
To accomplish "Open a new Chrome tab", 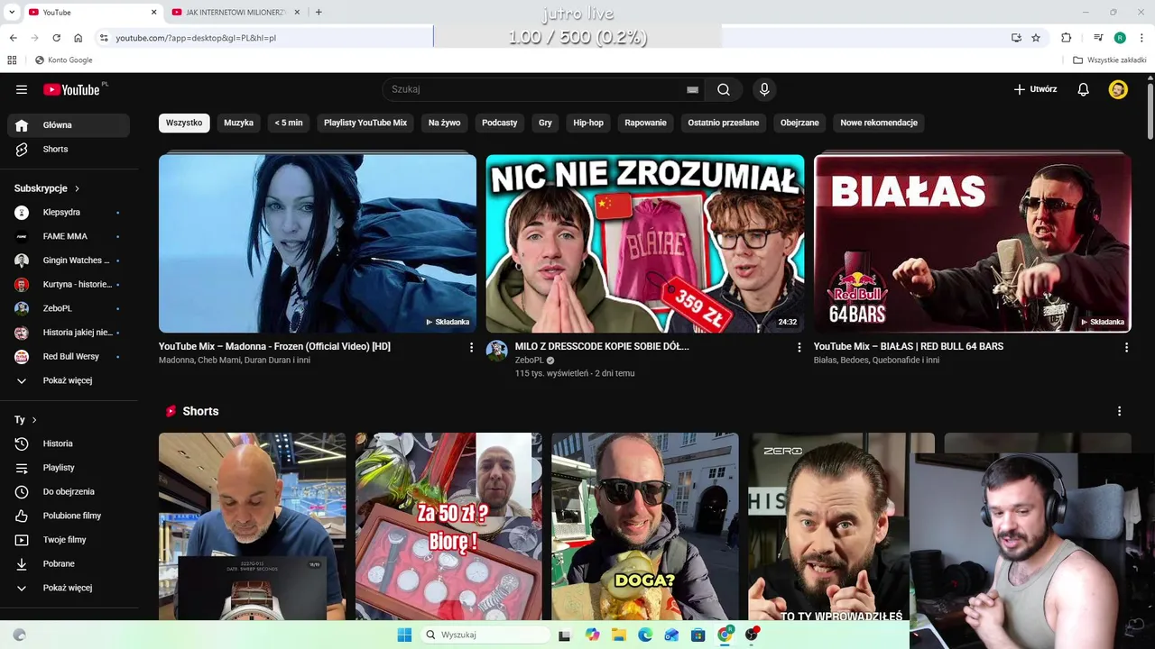I will pyautogui.click(x=319, y=13).
